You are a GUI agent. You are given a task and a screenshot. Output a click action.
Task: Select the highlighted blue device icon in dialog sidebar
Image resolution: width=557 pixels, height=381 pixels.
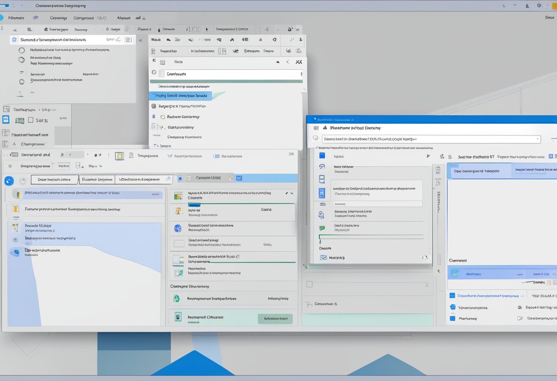[x=322, y=193]
